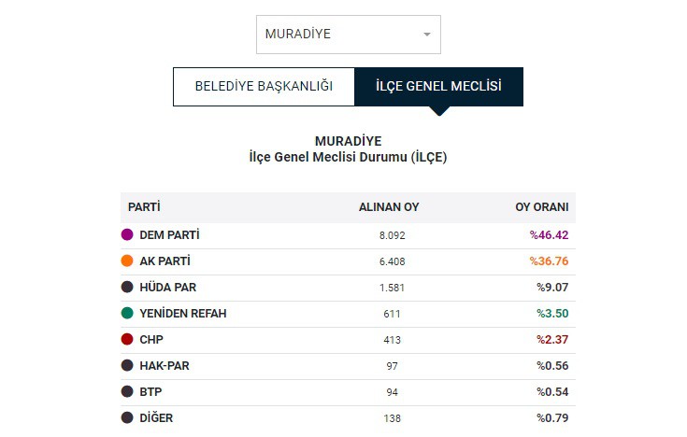The height and width of the screenshot is (437, 687).
Task: Click the AK PARTİ party name
Action: tap(165, 261)
